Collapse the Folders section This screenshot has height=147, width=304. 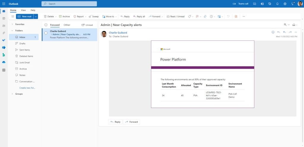tap(12, 31)
